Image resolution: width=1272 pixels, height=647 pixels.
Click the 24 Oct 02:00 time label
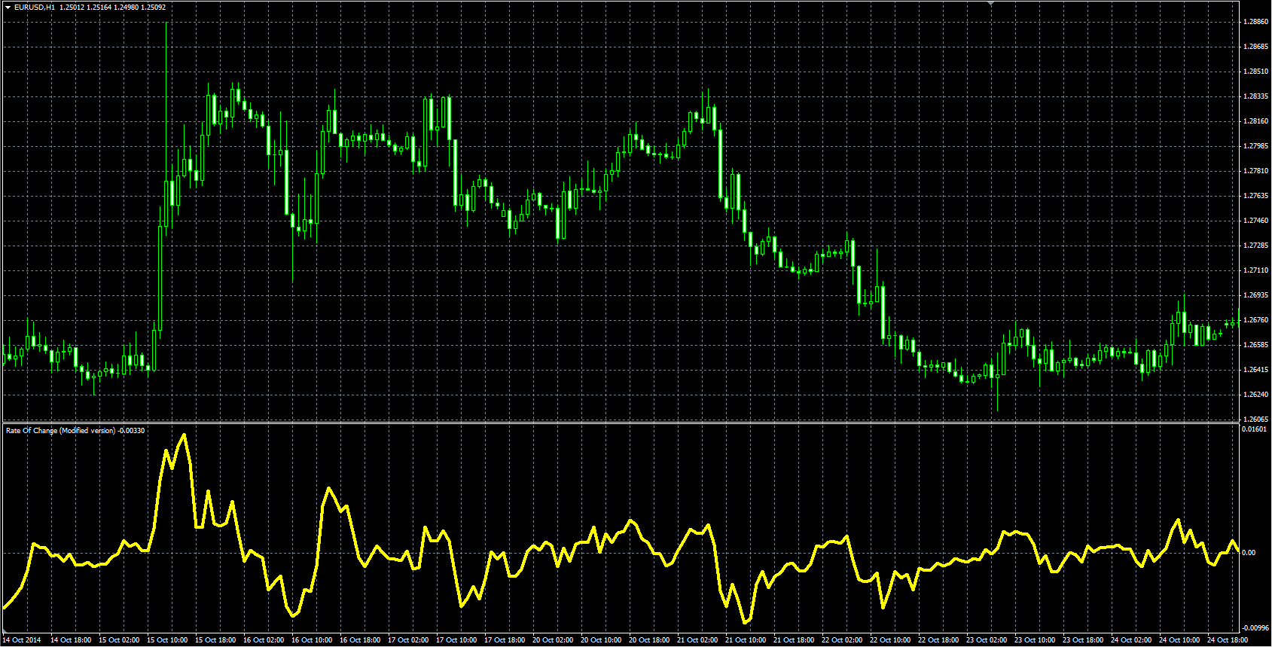point(1131,640)
